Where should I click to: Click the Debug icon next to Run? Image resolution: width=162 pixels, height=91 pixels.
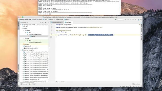point(128,20)
